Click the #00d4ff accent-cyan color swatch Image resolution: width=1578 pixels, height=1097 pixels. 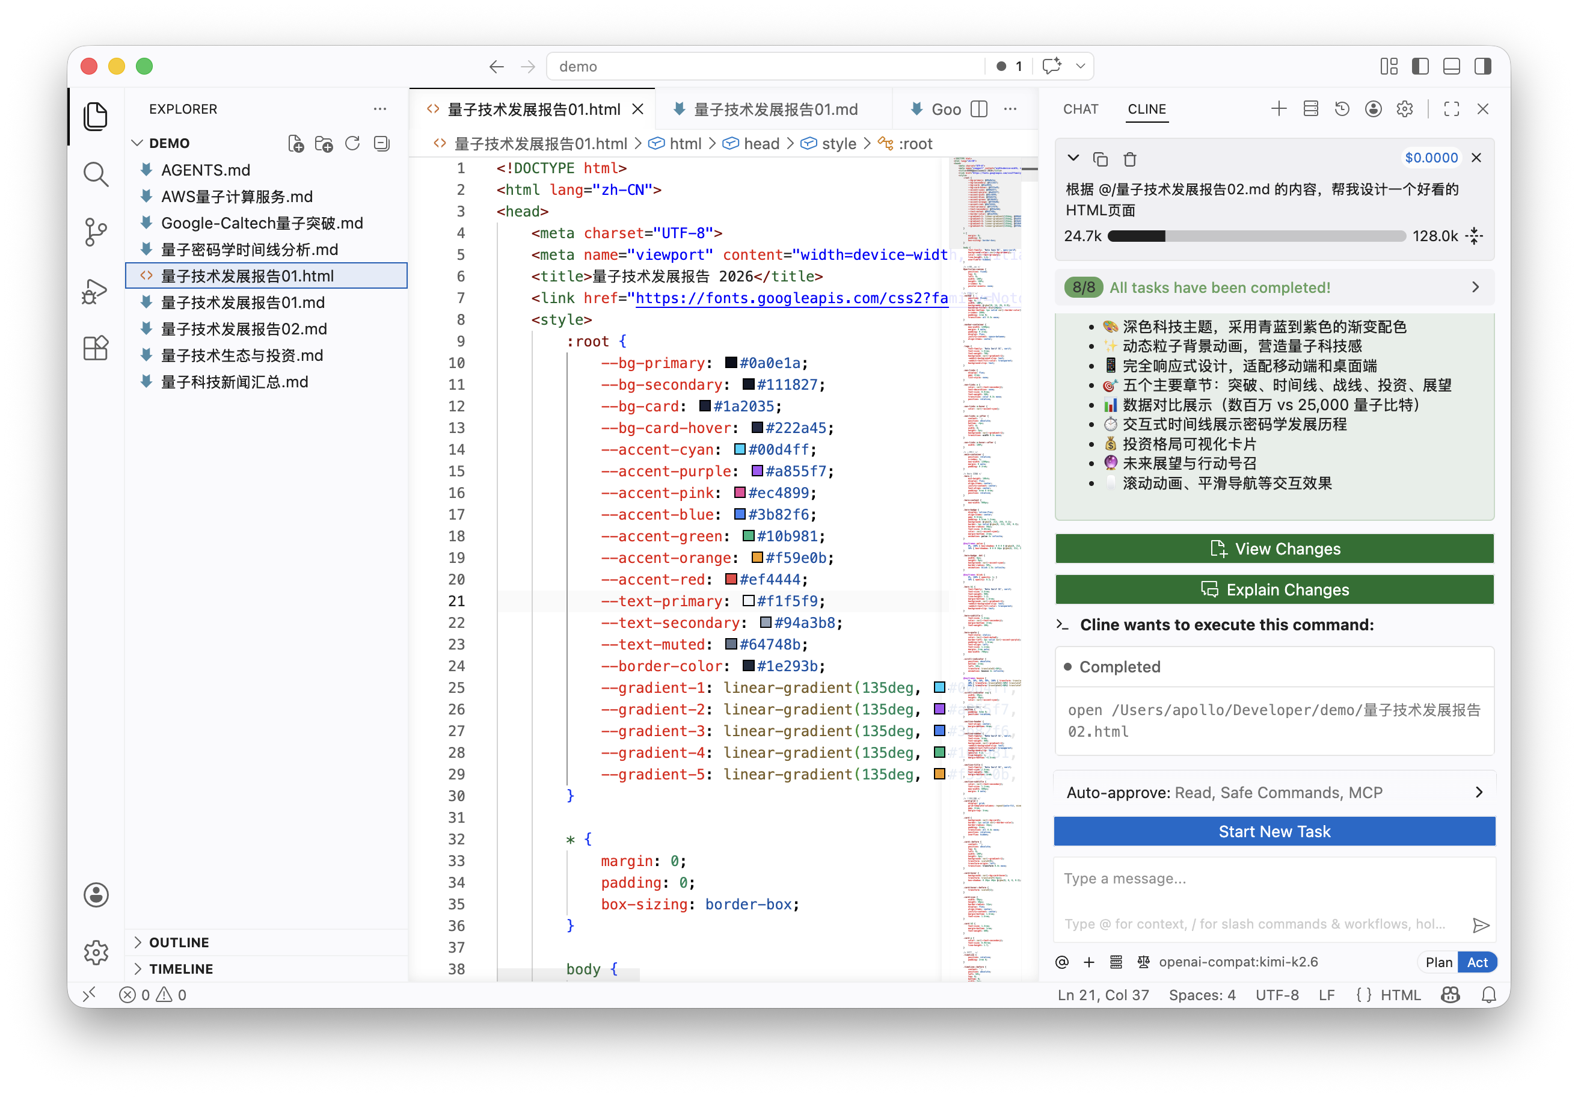(x=740, y=449)
